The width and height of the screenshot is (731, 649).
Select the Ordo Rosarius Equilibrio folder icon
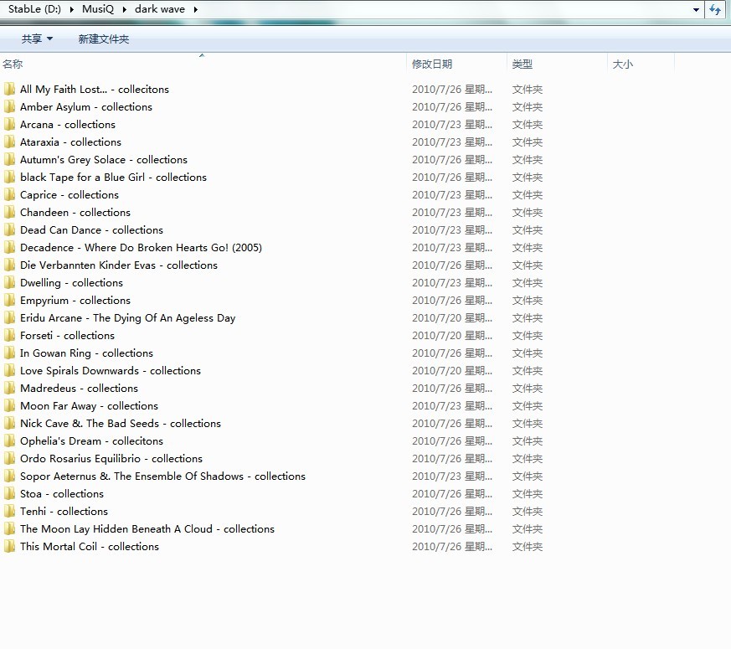(x=9, y=458)
